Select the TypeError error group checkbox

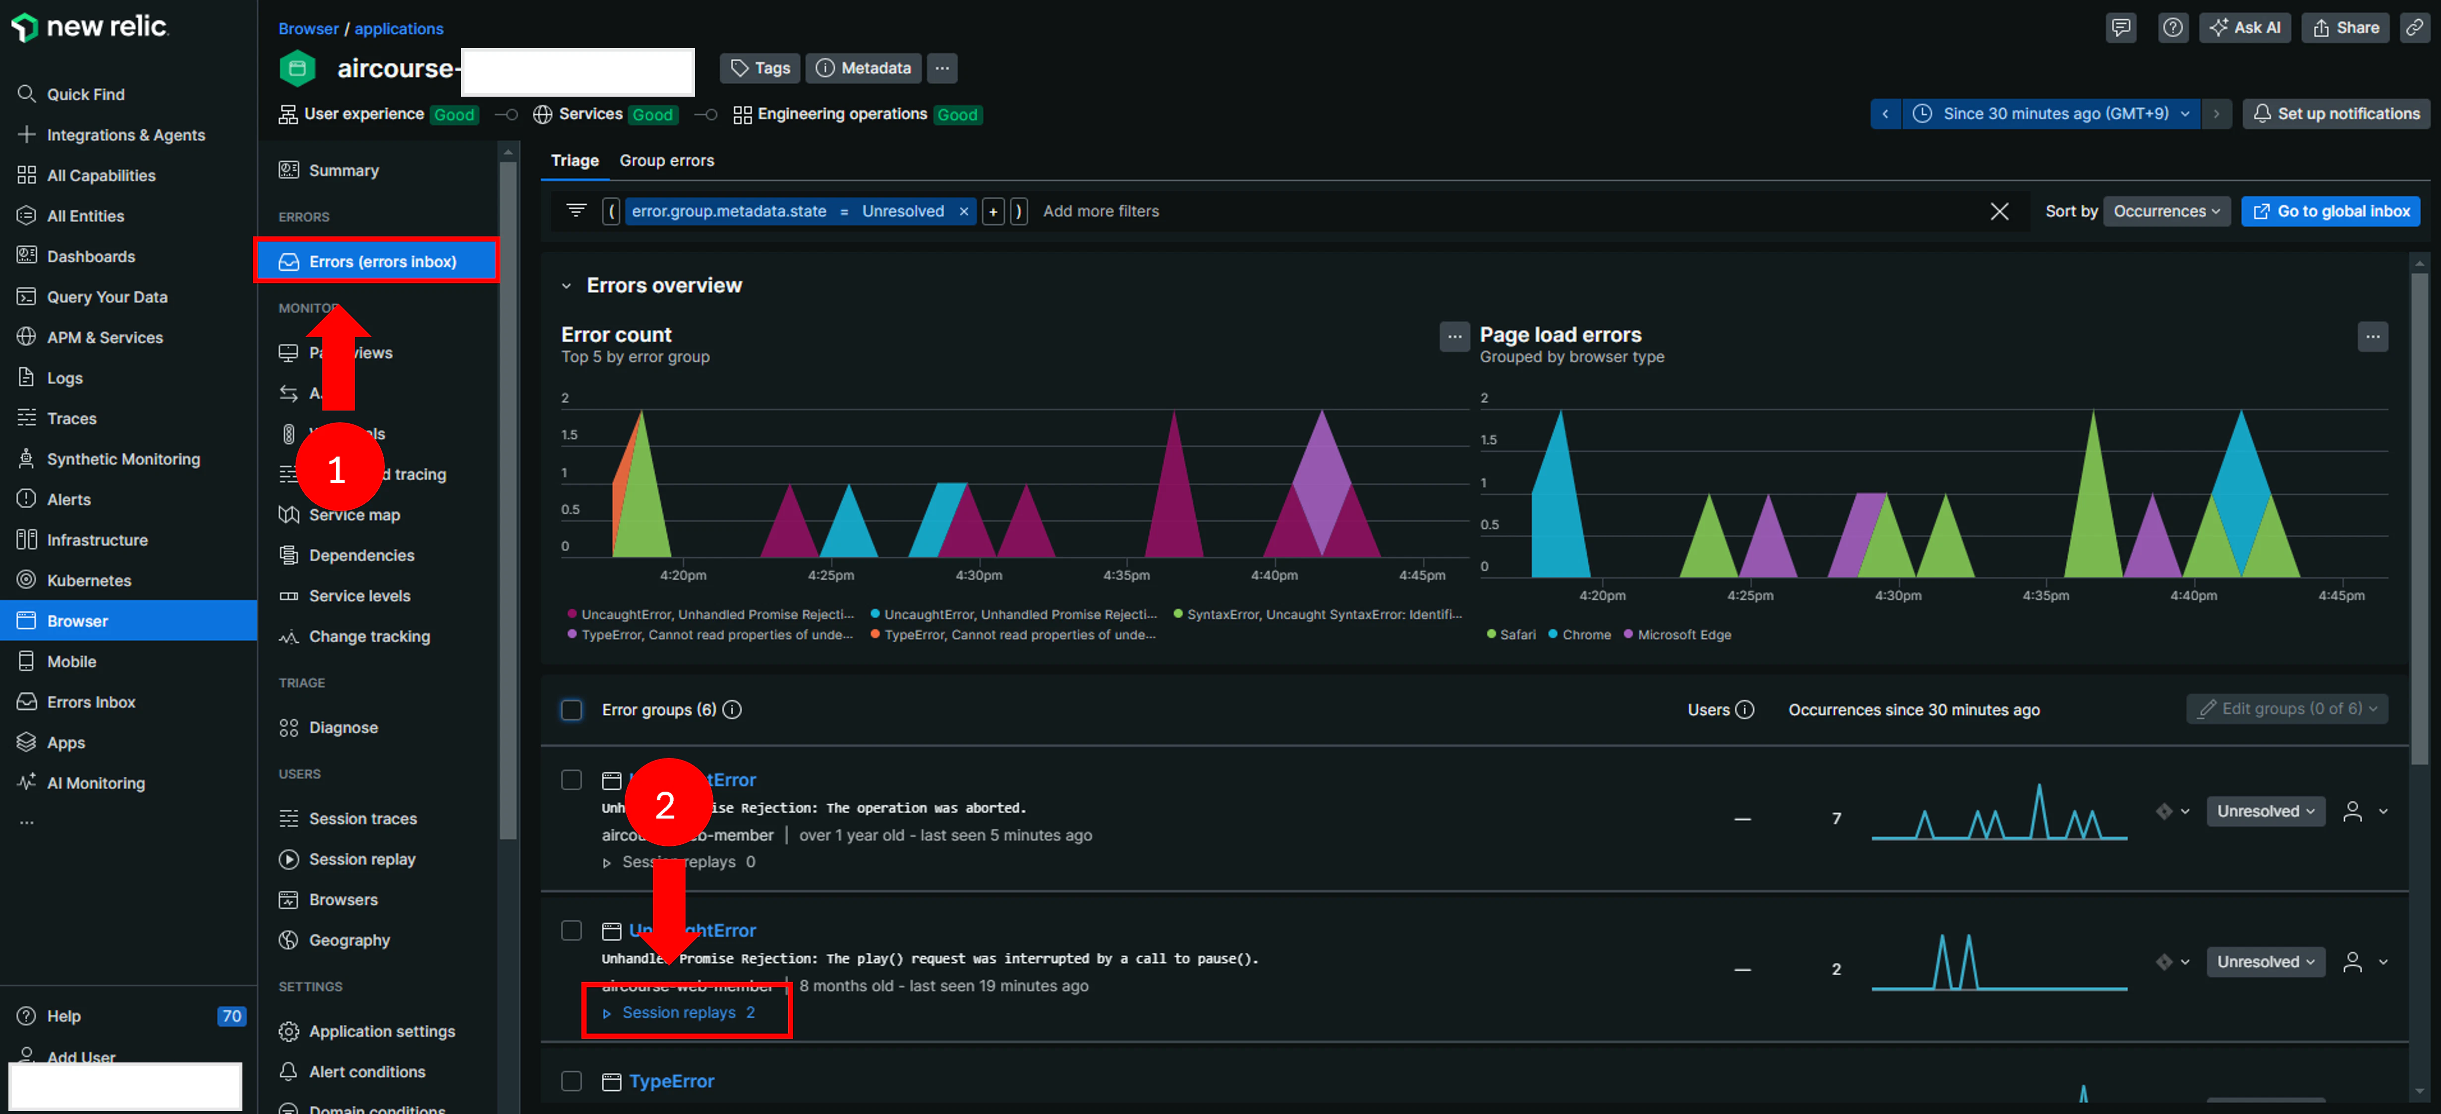point(572,1081)
